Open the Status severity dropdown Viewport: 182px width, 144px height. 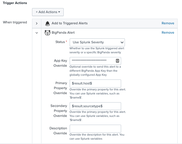point(97,42)
